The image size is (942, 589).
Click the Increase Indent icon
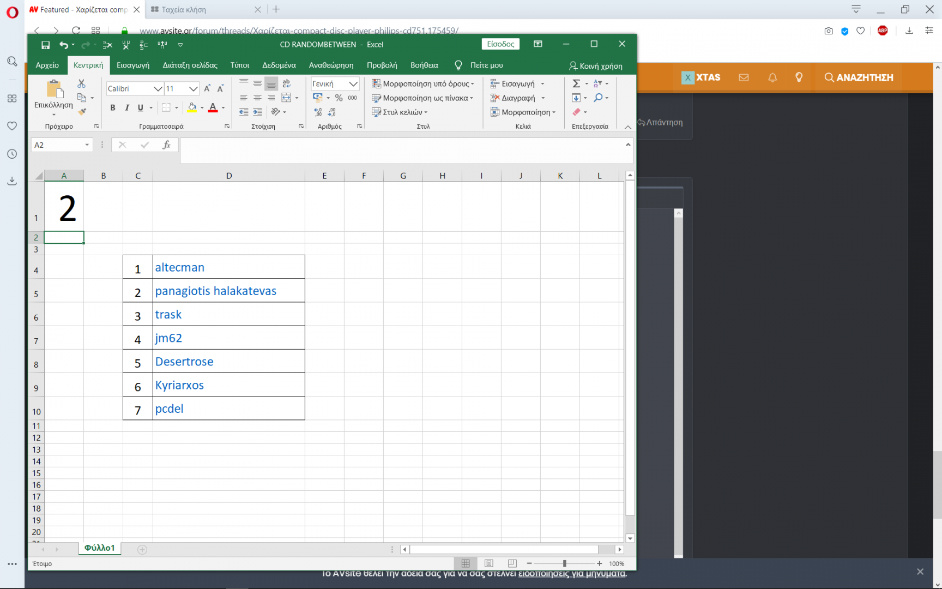pyautogui.click(x=257, y=112)
